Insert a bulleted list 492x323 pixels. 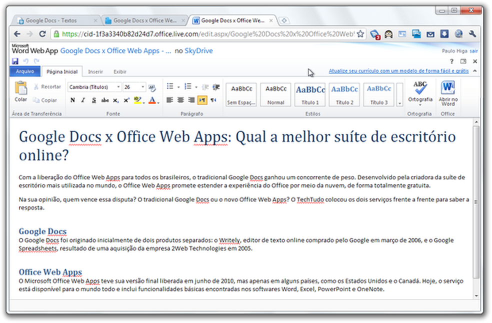(x=170, y=87)
